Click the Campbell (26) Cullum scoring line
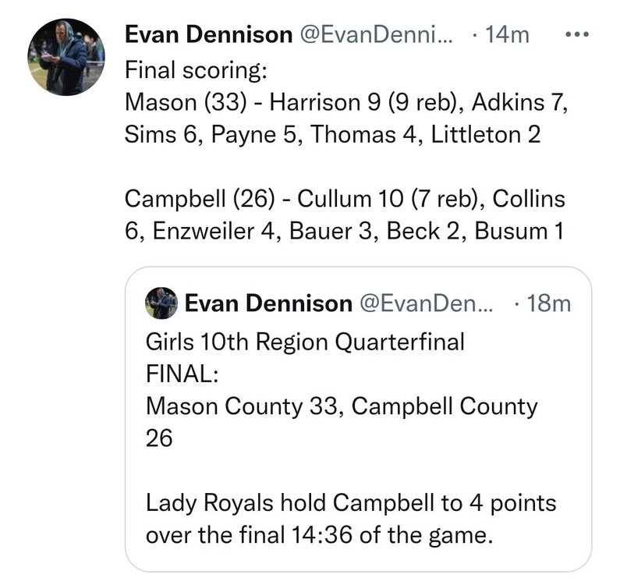The image size is (620, 585). coord(345,199)
